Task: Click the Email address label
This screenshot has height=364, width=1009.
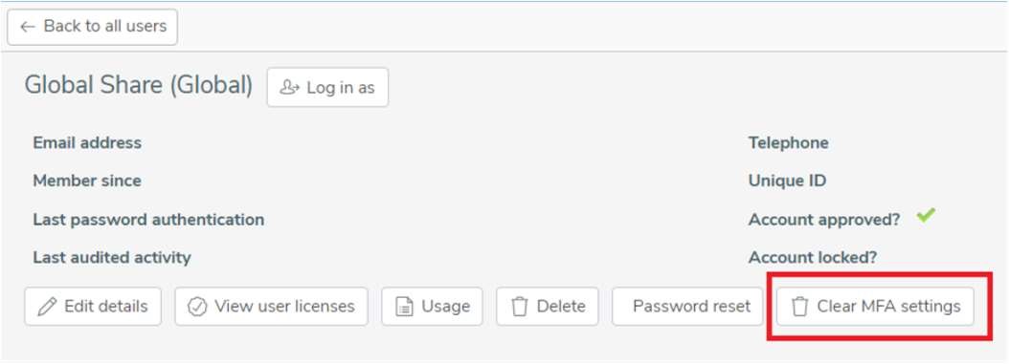Action: click(x=87, y=142)
